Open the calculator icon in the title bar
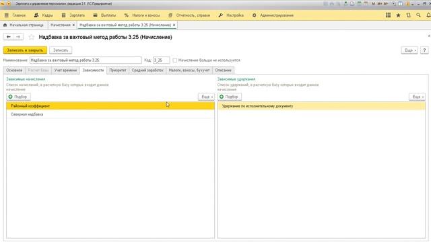This screenshot has height=242, width=431. 359,4
